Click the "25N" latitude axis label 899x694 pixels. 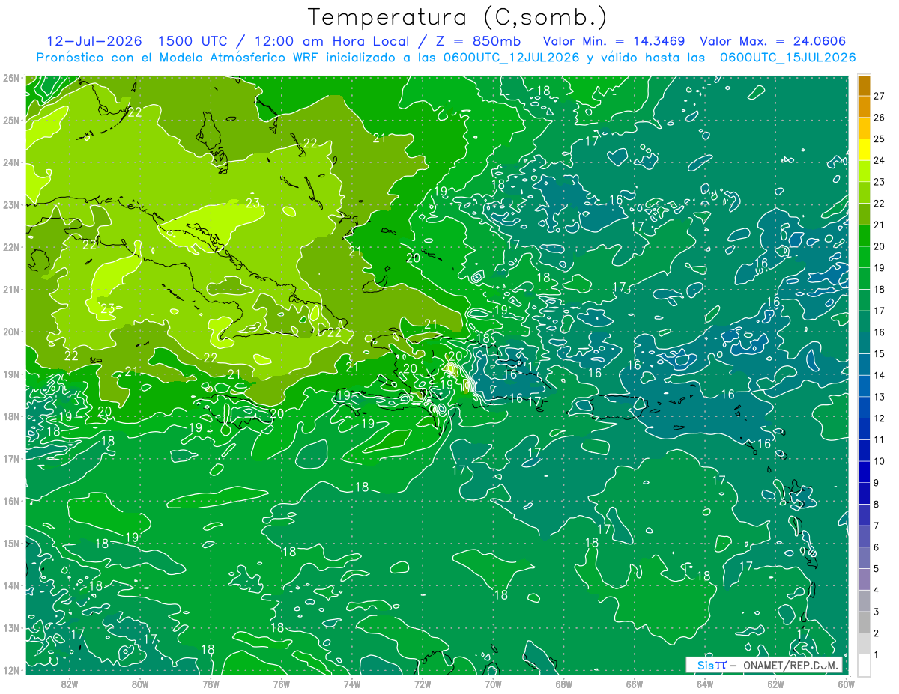click(x=10, y=120)
